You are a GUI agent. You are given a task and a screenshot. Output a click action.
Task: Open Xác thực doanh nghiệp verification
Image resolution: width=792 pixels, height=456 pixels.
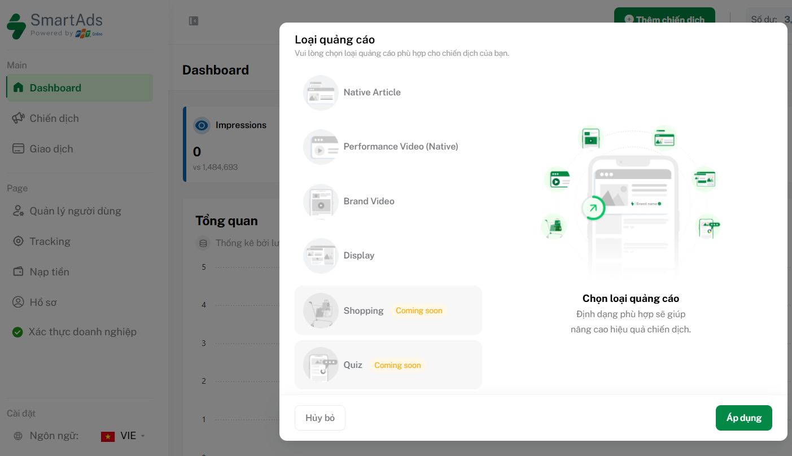pyautogui.click(x=82, y=332)
